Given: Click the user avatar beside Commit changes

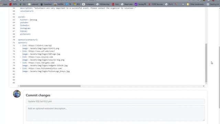Looking at the screenshot, I should pyautogui.click(x=17, y=94).
